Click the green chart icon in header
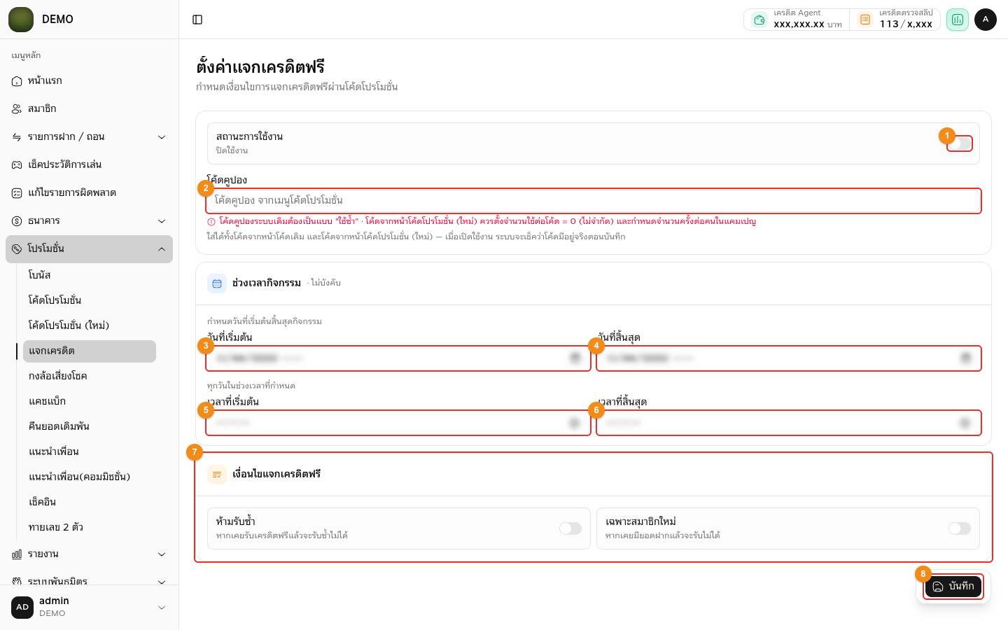The height and width of the screenshot is (630, 1008). (958, 20)
